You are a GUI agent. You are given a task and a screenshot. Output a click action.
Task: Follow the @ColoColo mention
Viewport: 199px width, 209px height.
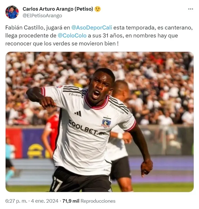[72, 36]
